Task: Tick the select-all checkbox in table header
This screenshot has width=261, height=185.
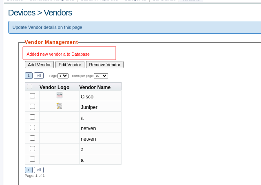Action: coord(30,87)
